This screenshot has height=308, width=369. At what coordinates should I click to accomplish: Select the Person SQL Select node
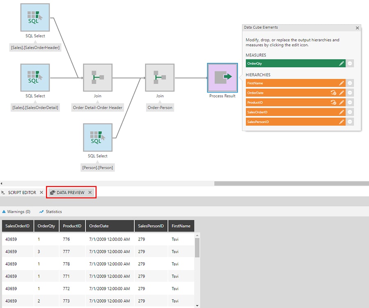click(x=98, y=138)
